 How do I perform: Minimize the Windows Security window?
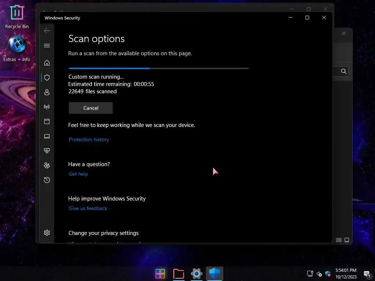click(290, 18)
